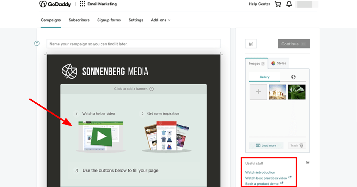357x187 pixels.
Task: Click the 'Watch a helper video' label
Action: [x=98, y=114]
